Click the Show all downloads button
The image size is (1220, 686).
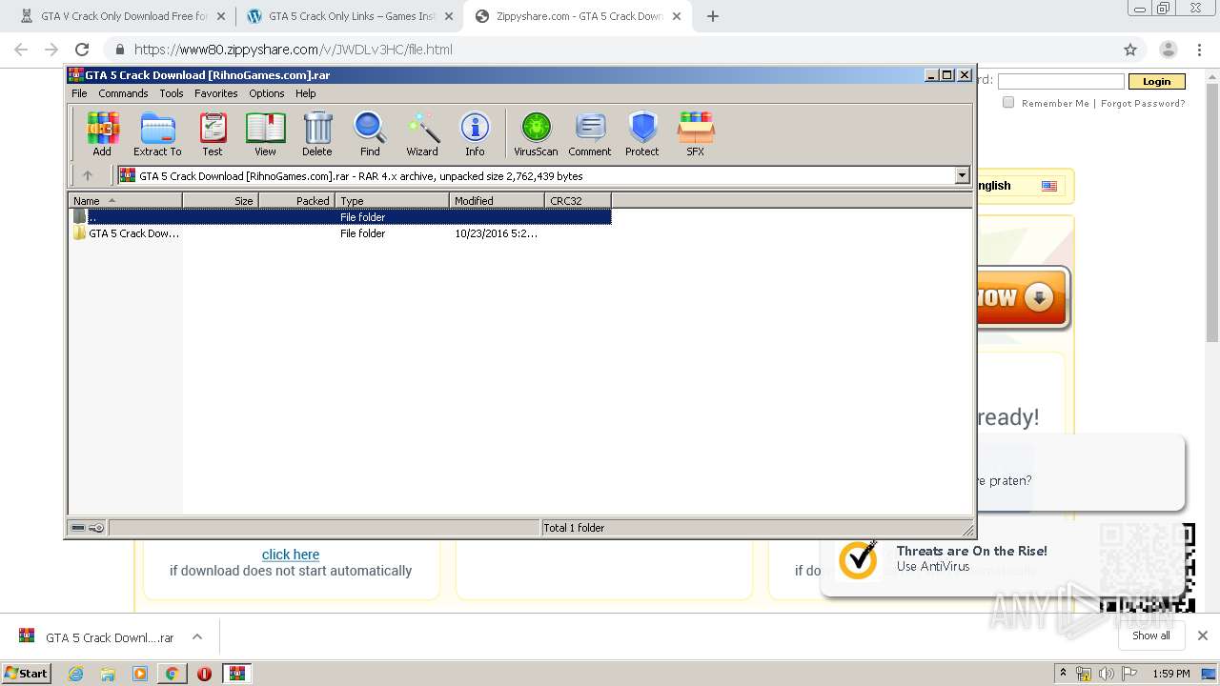(x=1151, y=636)
